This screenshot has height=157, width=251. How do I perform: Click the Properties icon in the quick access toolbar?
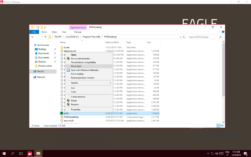[x=38, y=27]
